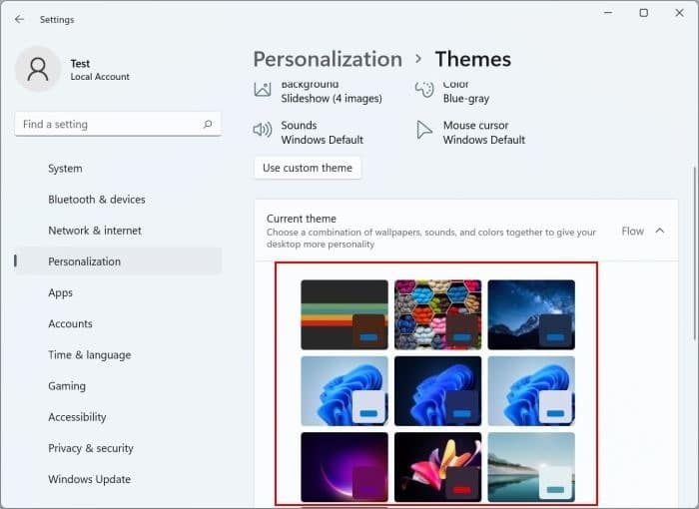
Task: Open the Test user profile avatar
Action: pyautogui.click(x=38, y=69)
